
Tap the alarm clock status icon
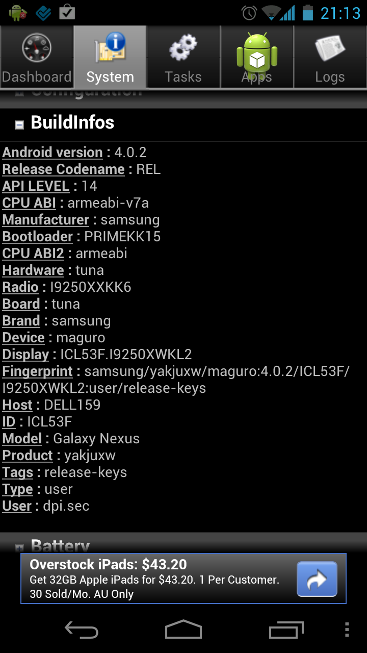249,13
